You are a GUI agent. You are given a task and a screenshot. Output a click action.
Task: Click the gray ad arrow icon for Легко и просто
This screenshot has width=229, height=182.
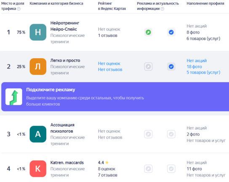pyautogui.click(x=148, y=67)
